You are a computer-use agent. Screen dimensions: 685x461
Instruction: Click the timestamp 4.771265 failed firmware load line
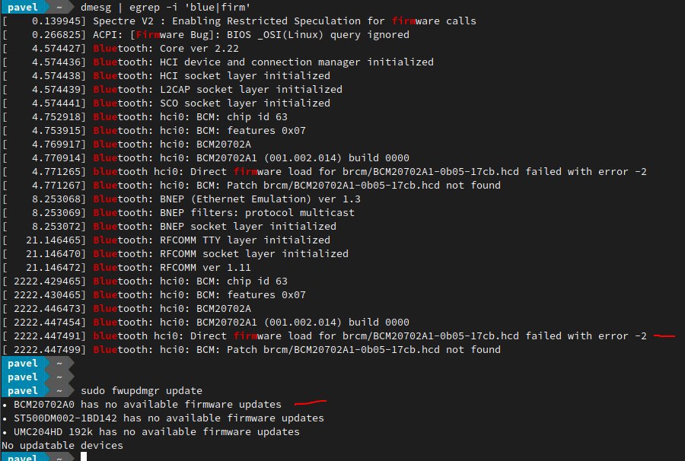pyautogui.click(x=324, y=171)
